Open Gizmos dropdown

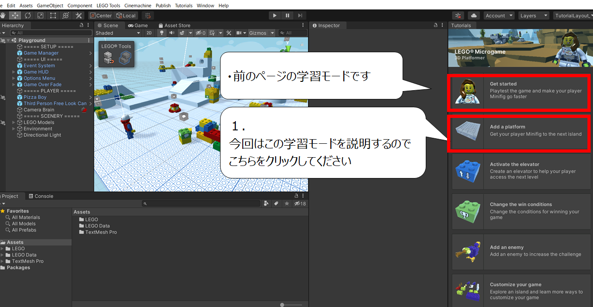click(261, 33)
